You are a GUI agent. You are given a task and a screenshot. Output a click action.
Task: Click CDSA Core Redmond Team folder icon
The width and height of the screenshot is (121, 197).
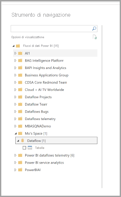click(20, 82)
